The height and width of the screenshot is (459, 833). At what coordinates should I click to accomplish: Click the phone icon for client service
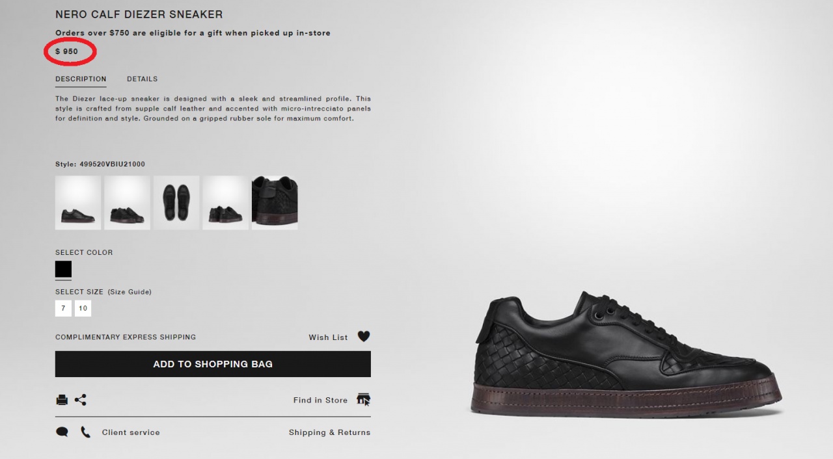(x=85, y=432)
